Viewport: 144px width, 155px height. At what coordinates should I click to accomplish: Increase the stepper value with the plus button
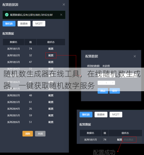coord(113,83)
